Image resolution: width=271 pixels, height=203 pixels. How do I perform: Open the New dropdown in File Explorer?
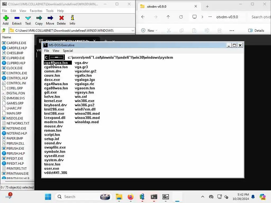coord(149,31)
